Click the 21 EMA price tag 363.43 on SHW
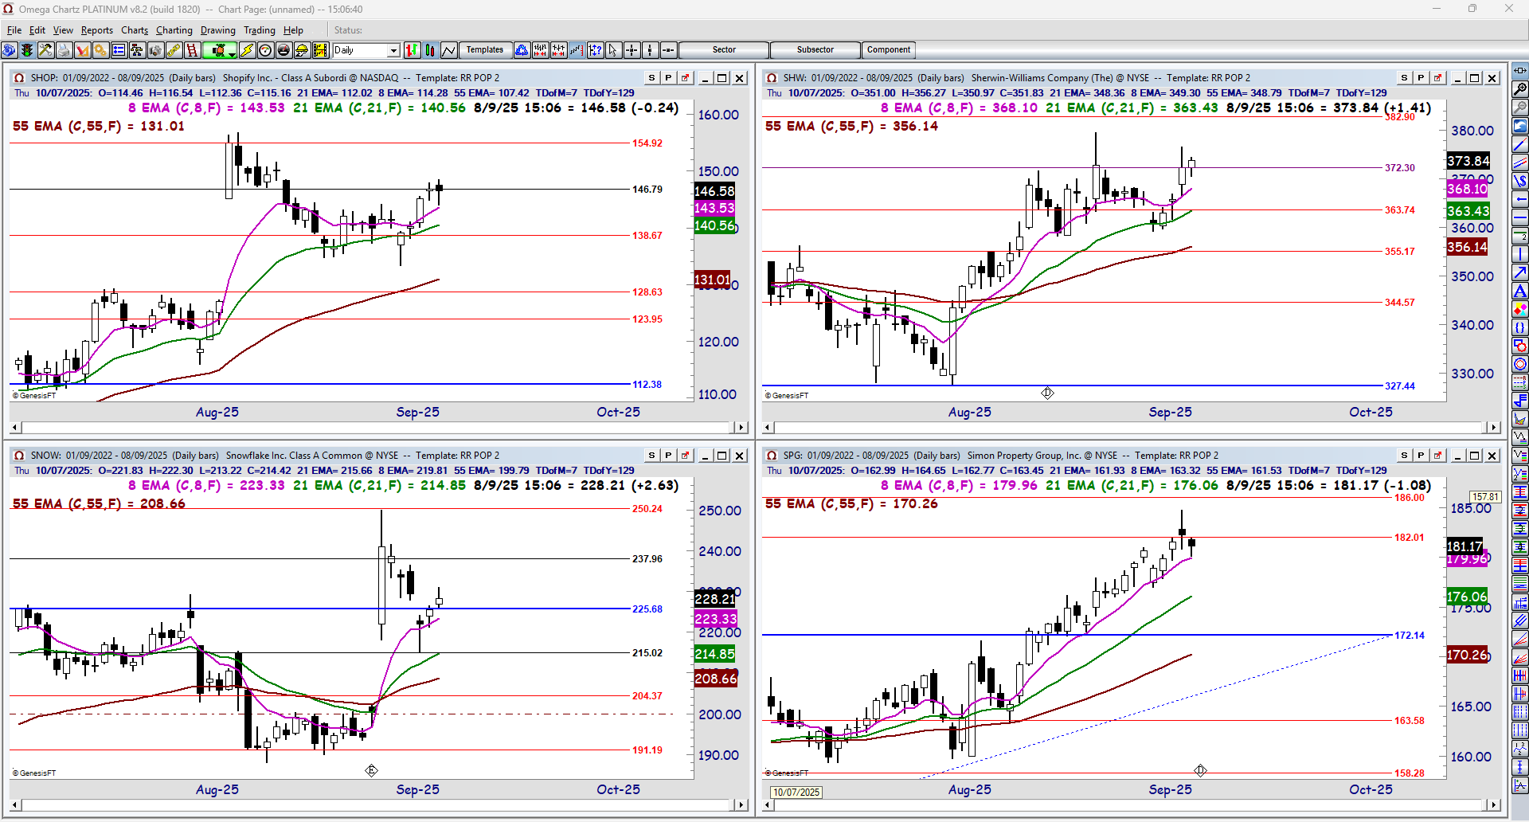Screen dimensions: 1529x822 click(1468, 211)
